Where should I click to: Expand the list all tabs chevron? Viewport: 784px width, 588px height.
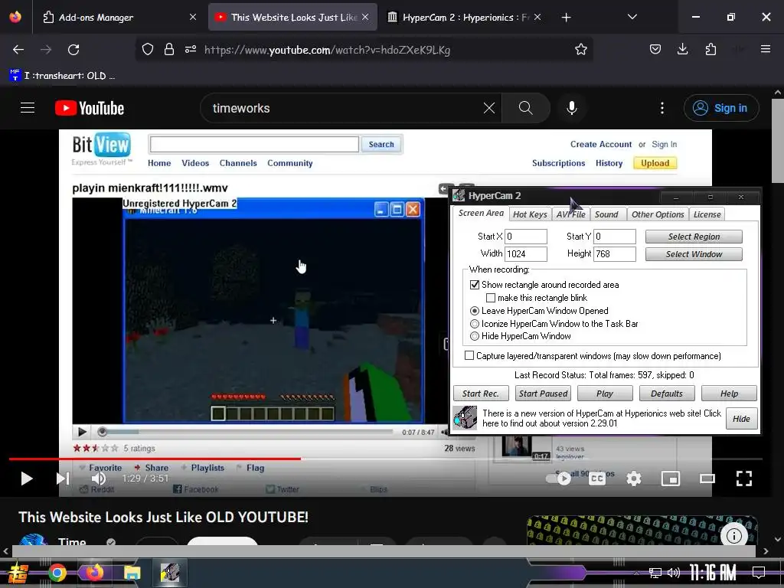point(632,17)
